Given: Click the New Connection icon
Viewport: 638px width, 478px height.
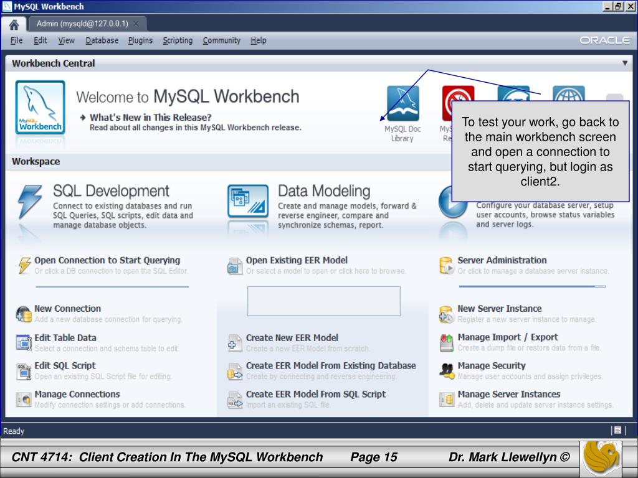Looking at the screenshot, I should pyautogui.click(x=24, y=314).
